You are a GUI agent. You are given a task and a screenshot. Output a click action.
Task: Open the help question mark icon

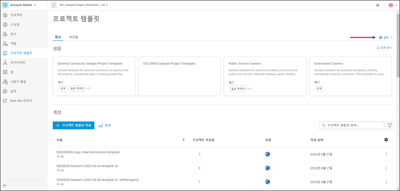click(377, 5)
